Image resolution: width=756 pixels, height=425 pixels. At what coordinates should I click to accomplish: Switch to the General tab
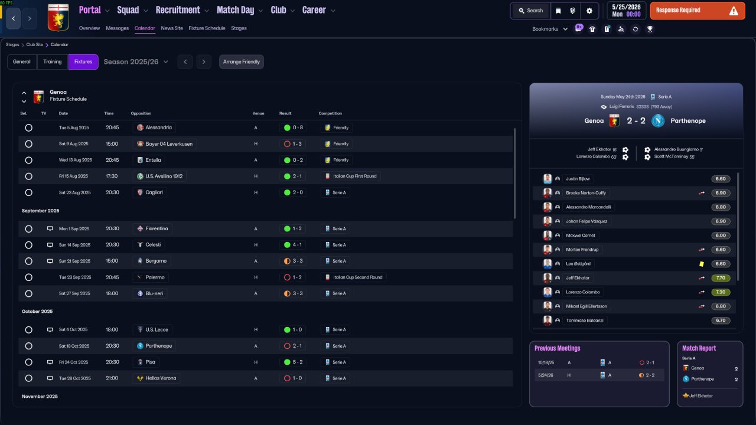(22, 62)
